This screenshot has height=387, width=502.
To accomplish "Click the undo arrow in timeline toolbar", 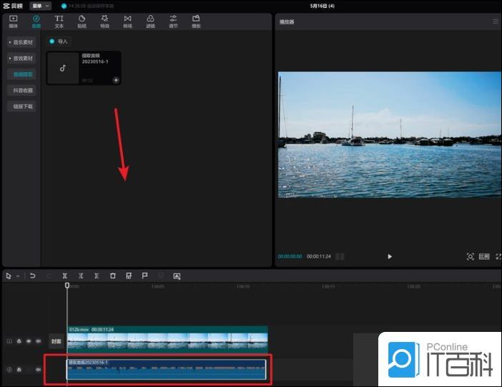I will tap(33, 275).
